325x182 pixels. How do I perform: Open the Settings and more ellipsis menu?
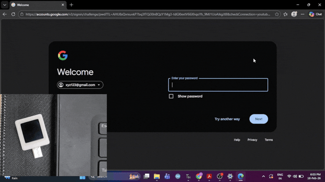click(x=303, y=14)
